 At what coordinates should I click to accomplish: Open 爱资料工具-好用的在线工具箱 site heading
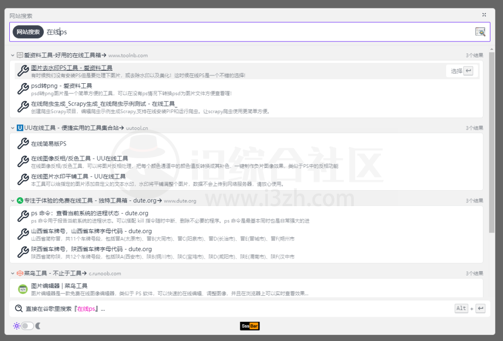65,55
